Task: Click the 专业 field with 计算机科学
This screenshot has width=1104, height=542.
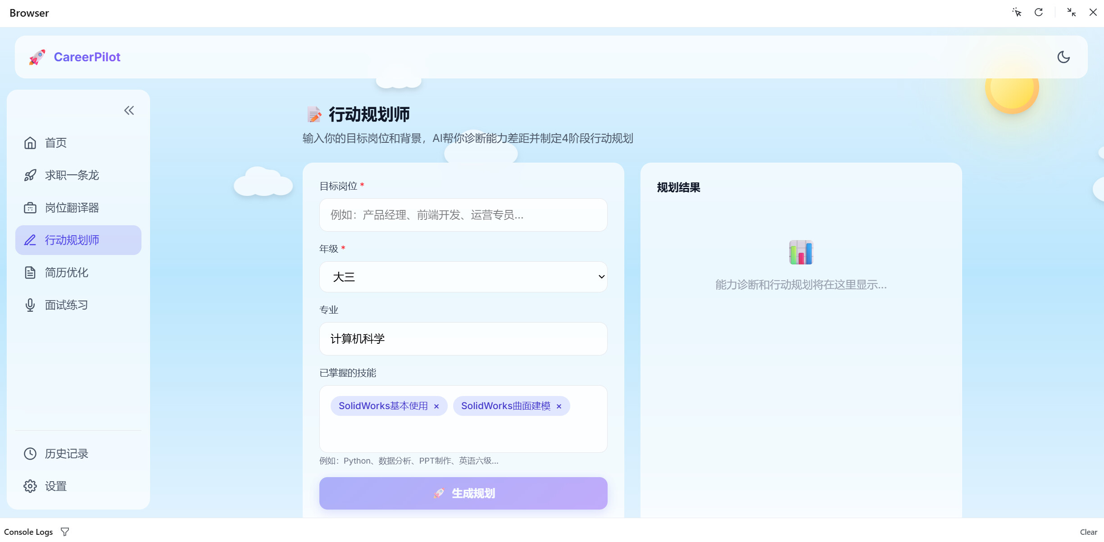Action: pos(463,339)
